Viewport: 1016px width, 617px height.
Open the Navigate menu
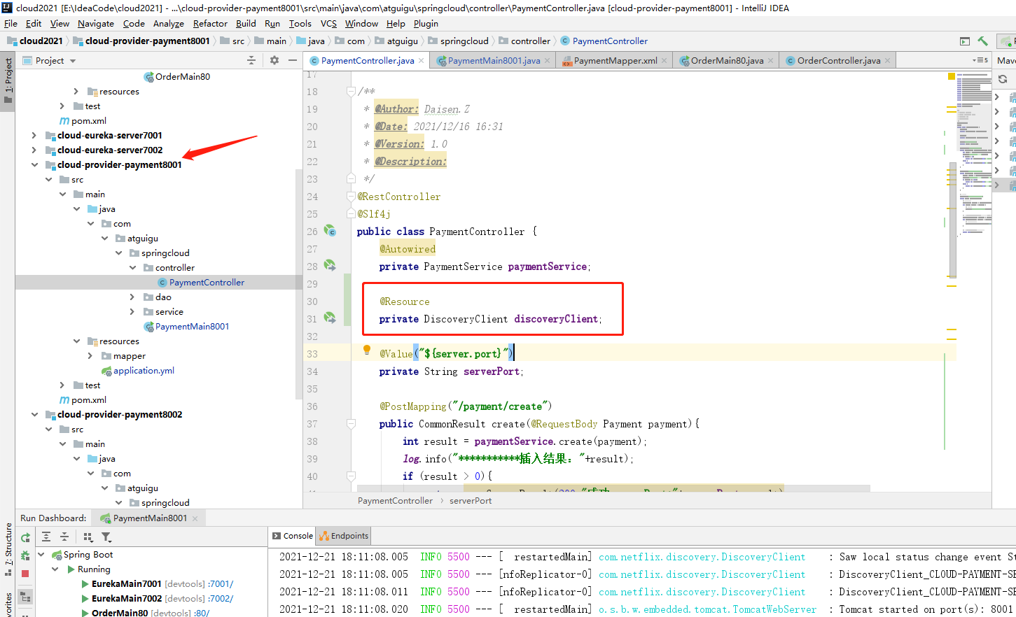(x=96, y=23)
